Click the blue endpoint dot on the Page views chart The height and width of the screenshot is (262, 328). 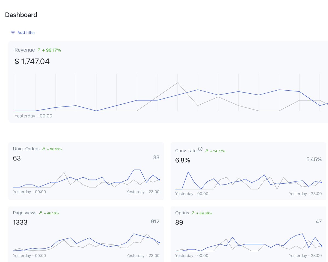159,243
